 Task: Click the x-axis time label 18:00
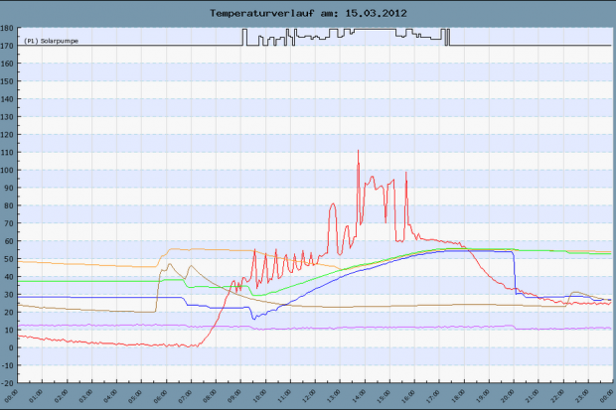[x=457, y=396]
